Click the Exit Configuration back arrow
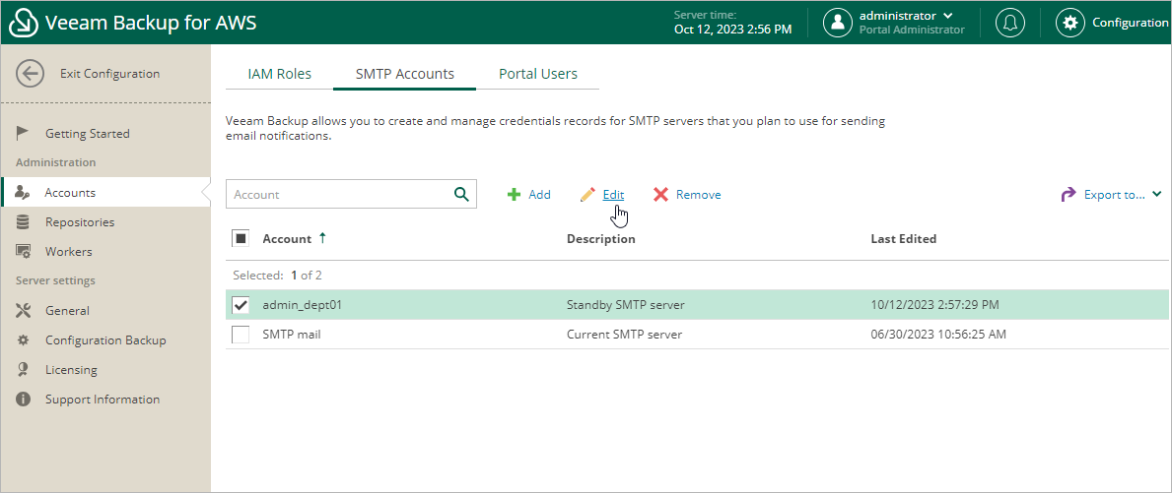 click(x=31, y=74)
